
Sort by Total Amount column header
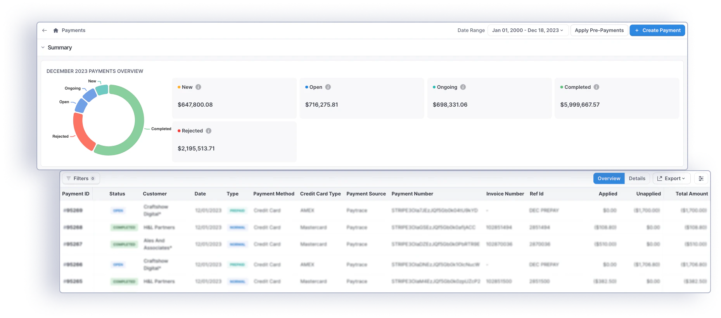point(692,194)
